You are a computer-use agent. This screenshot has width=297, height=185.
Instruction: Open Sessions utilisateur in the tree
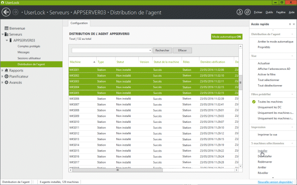[29, 58]
